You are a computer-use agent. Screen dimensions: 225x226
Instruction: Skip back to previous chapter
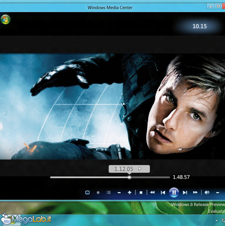[x=163, y=192]
